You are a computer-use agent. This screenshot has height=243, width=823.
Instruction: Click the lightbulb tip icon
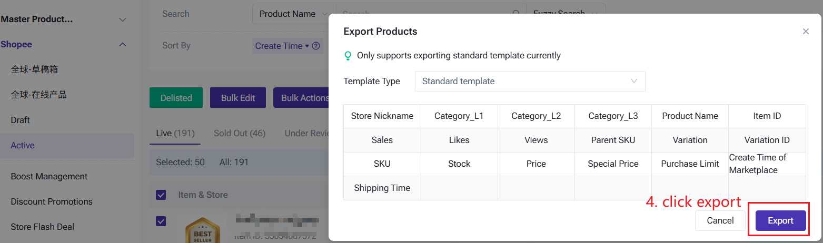[348, 55]
